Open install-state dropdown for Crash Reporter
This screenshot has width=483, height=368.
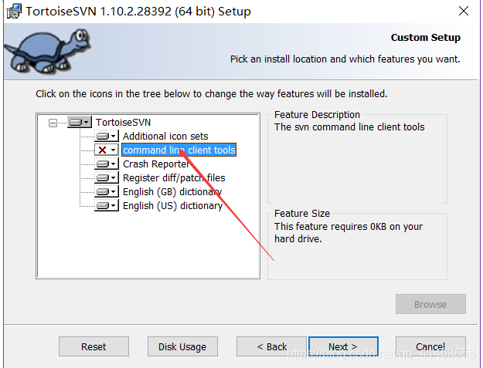(107, 164)
